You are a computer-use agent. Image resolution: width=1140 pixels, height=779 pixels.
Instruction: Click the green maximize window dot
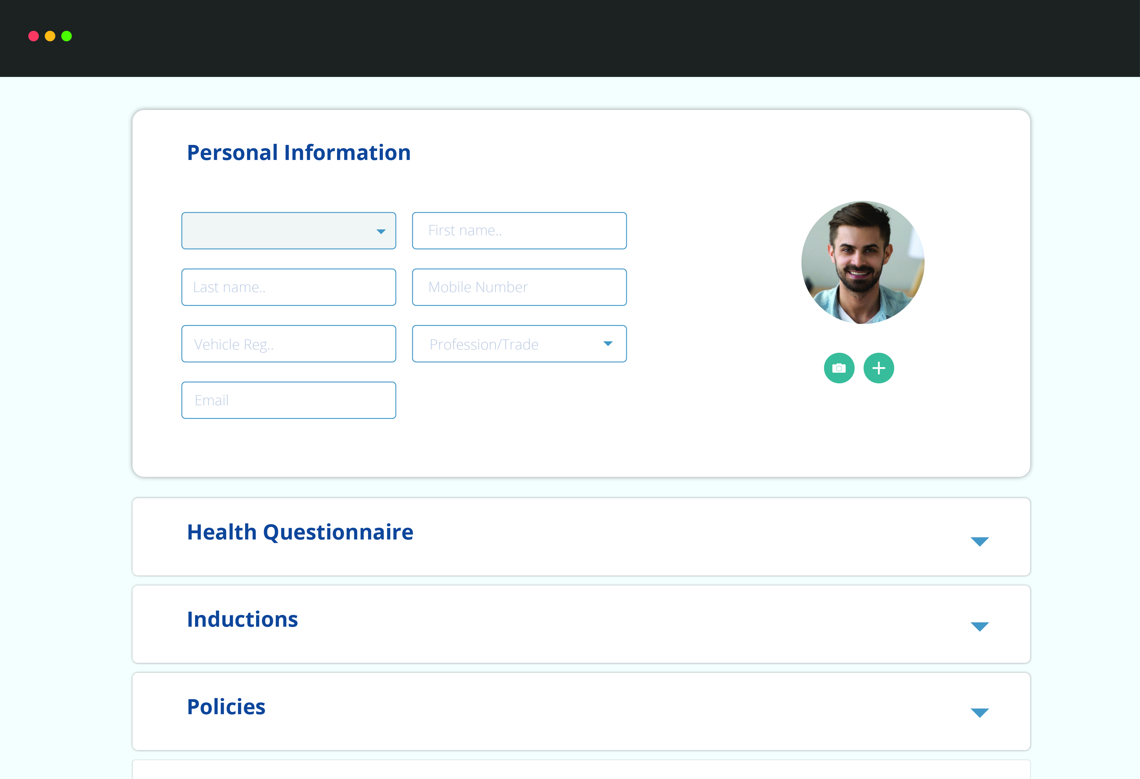pos(67,36)
